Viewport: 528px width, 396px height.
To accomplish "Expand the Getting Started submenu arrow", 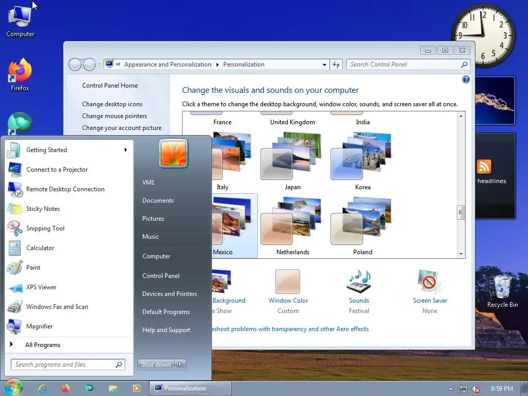I will tap(126, 150).
